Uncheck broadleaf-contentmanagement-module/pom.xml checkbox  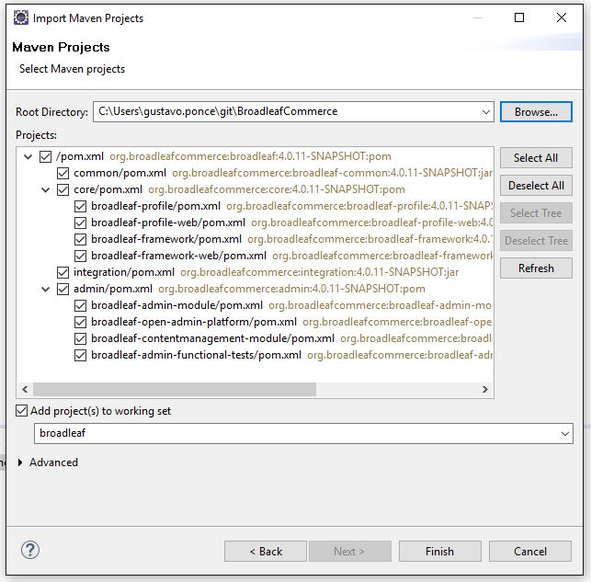click(80, 338)
